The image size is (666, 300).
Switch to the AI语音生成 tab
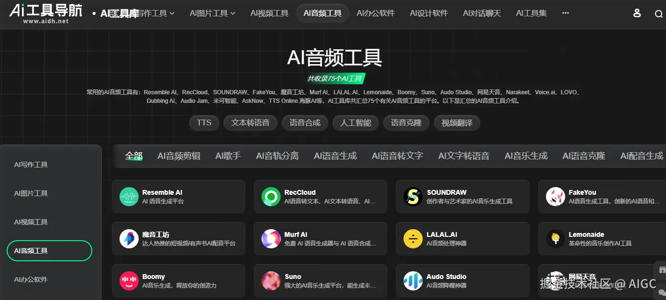click(335, 156)
